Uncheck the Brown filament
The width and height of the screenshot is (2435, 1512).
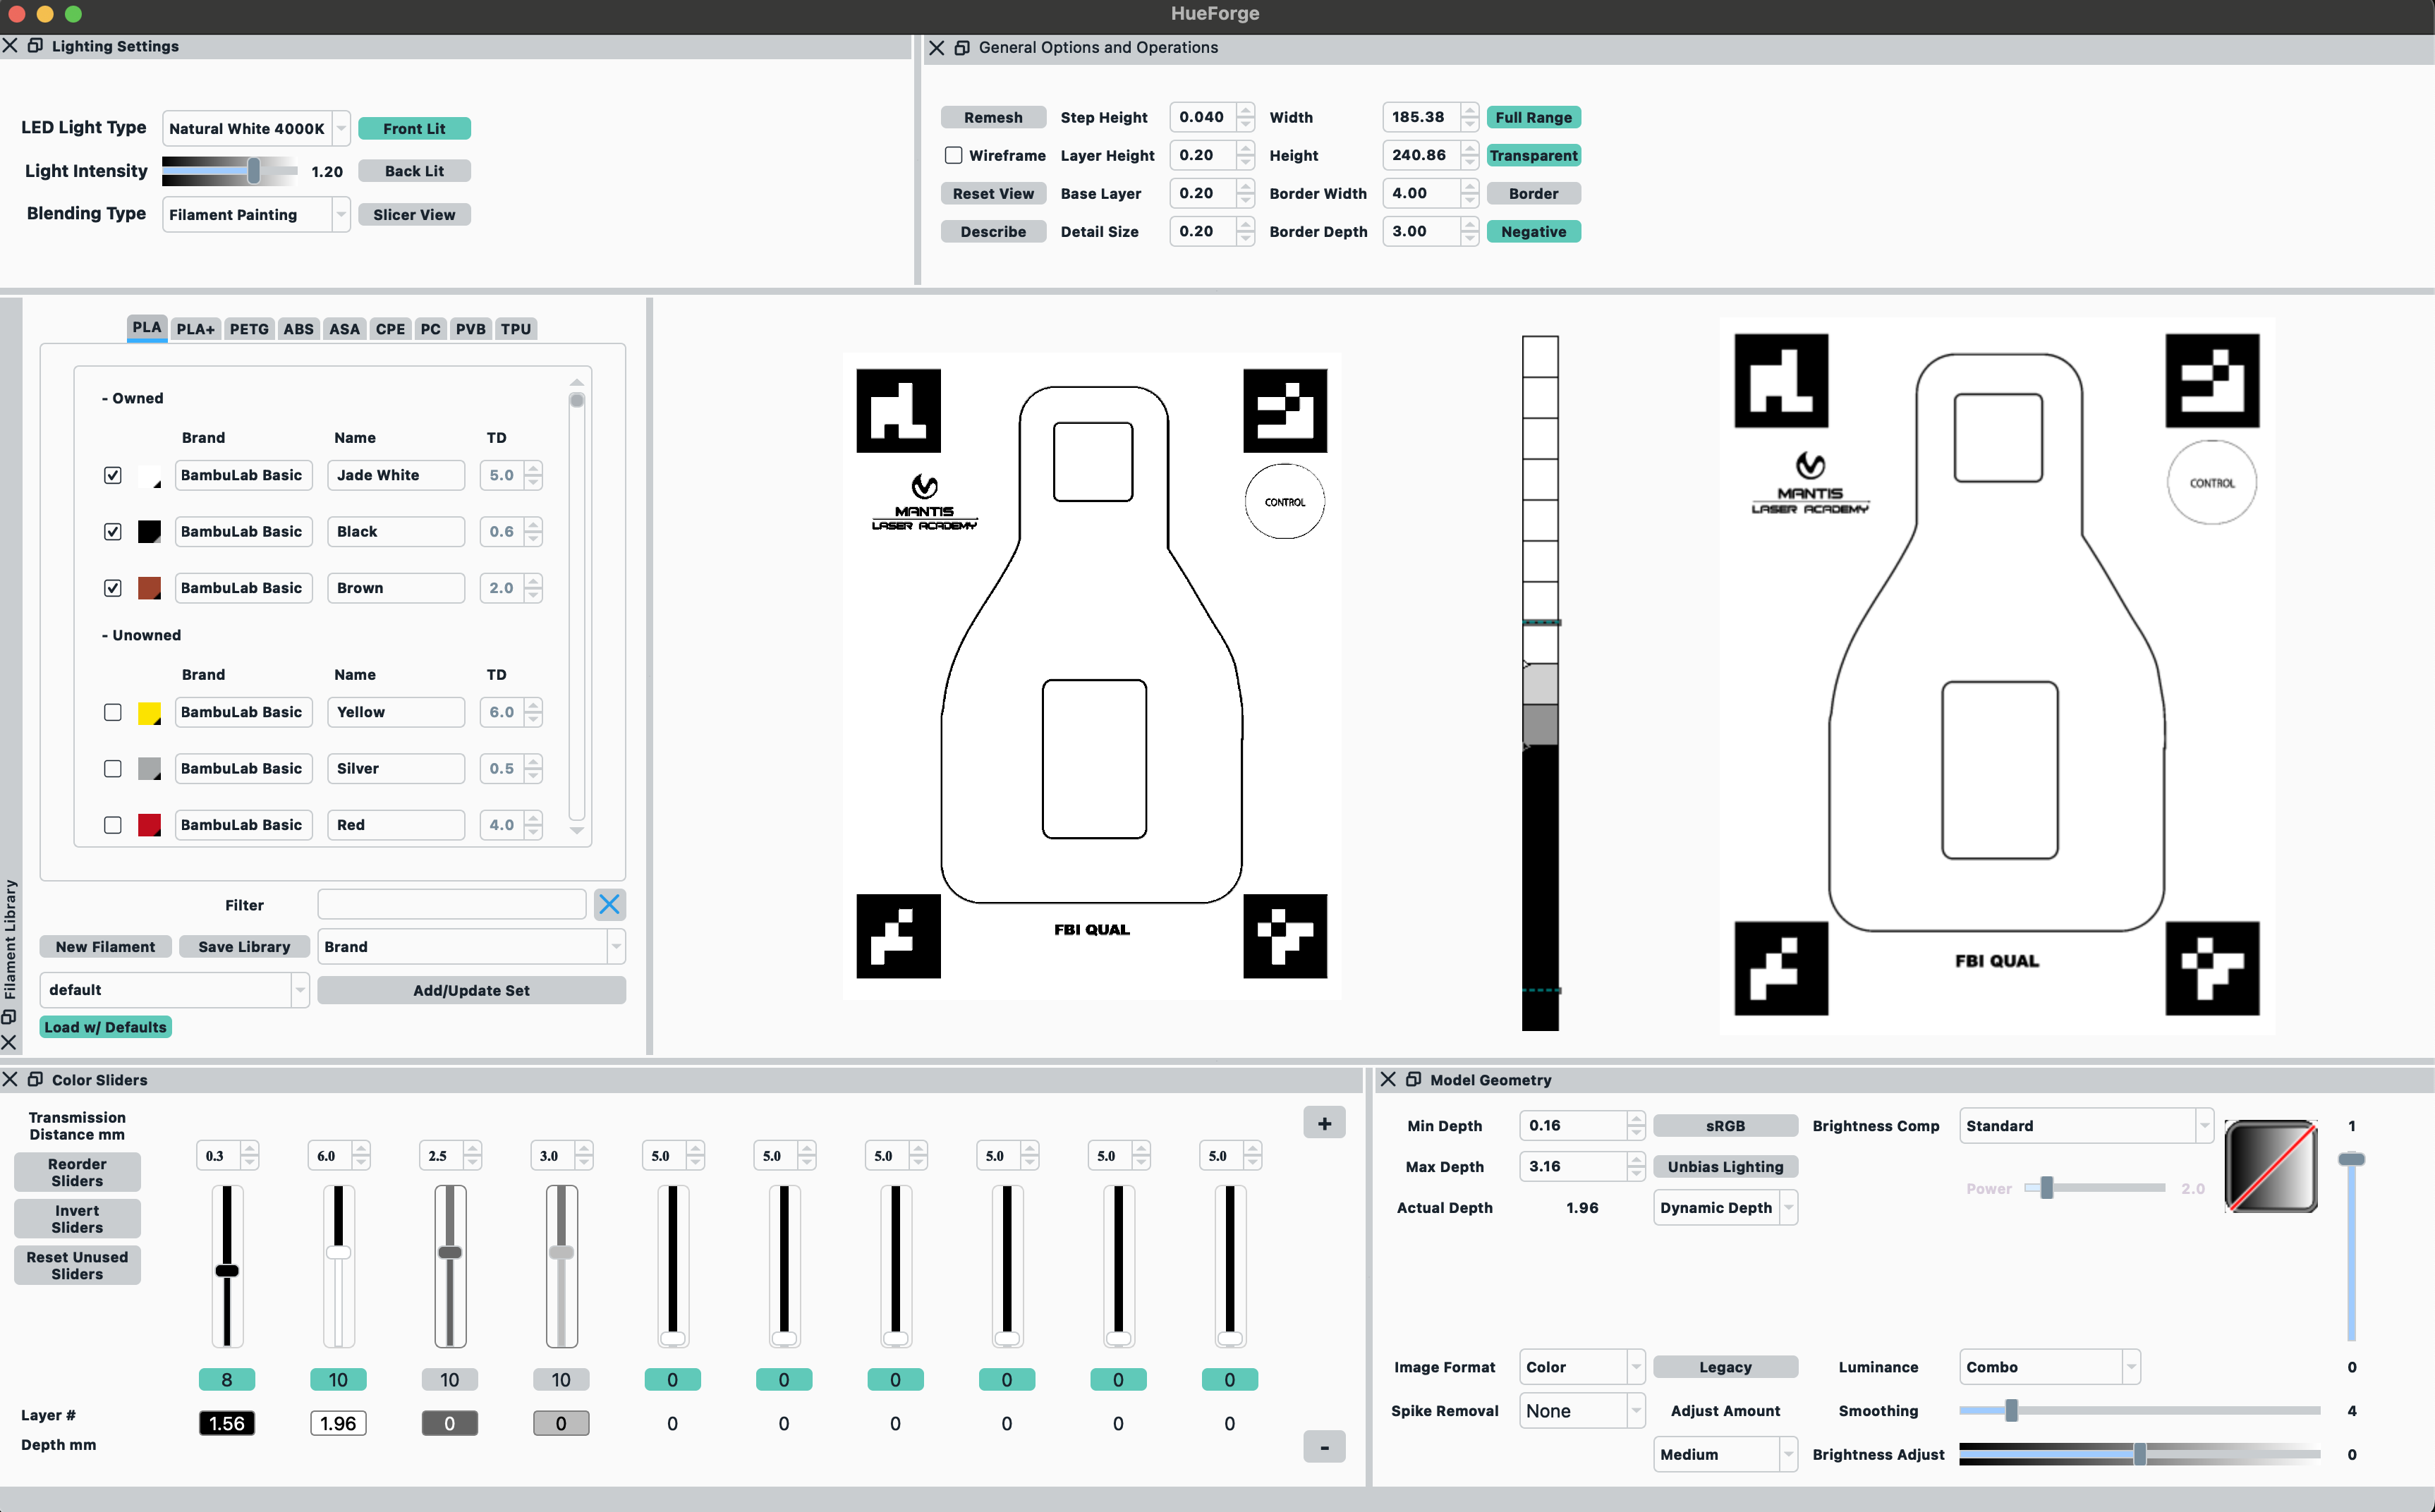pos(113,588)
